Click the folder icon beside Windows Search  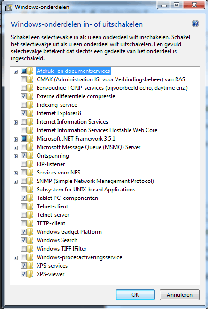point(30,240)
